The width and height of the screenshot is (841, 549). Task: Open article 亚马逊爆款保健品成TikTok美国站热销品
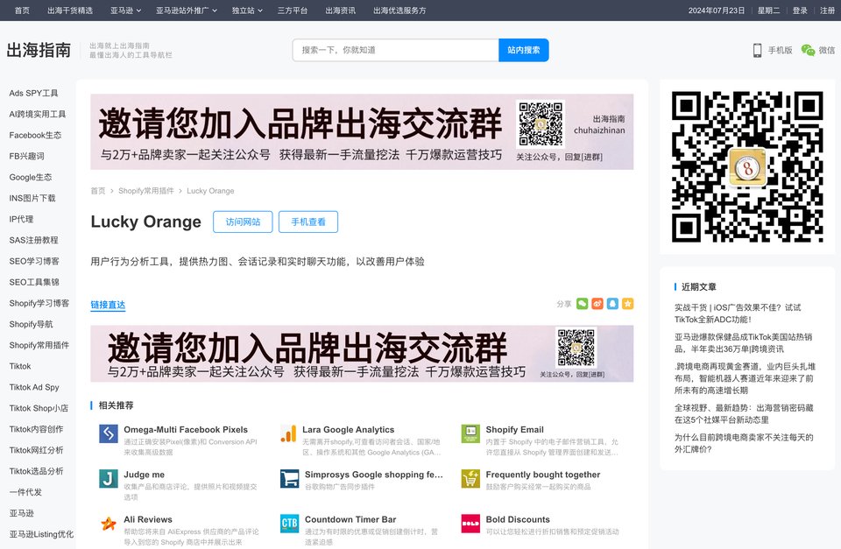[x=744, y=342]
